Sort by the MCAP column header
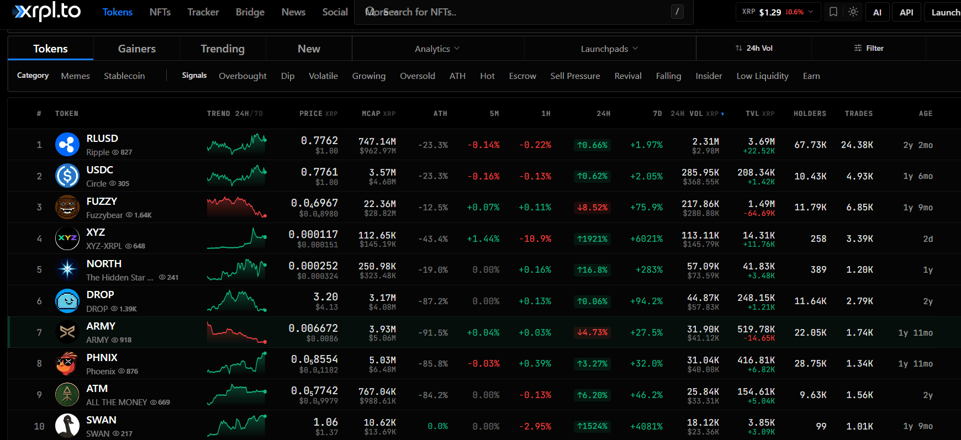This screenshot has width=961, height=440. 378,114
